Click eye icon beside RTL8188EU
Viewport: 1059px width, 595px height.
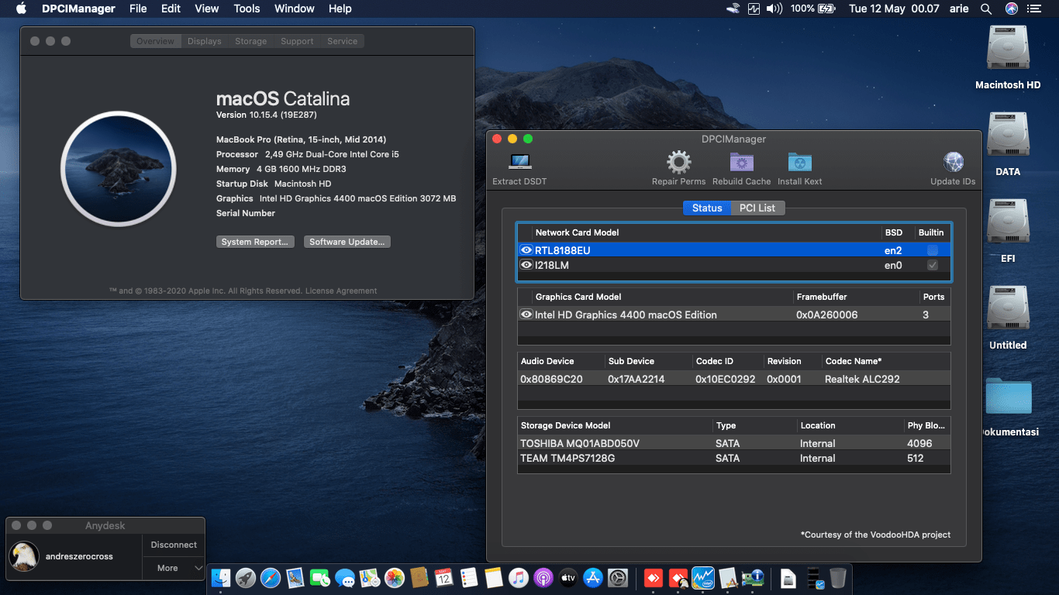(x=526, y=250)
